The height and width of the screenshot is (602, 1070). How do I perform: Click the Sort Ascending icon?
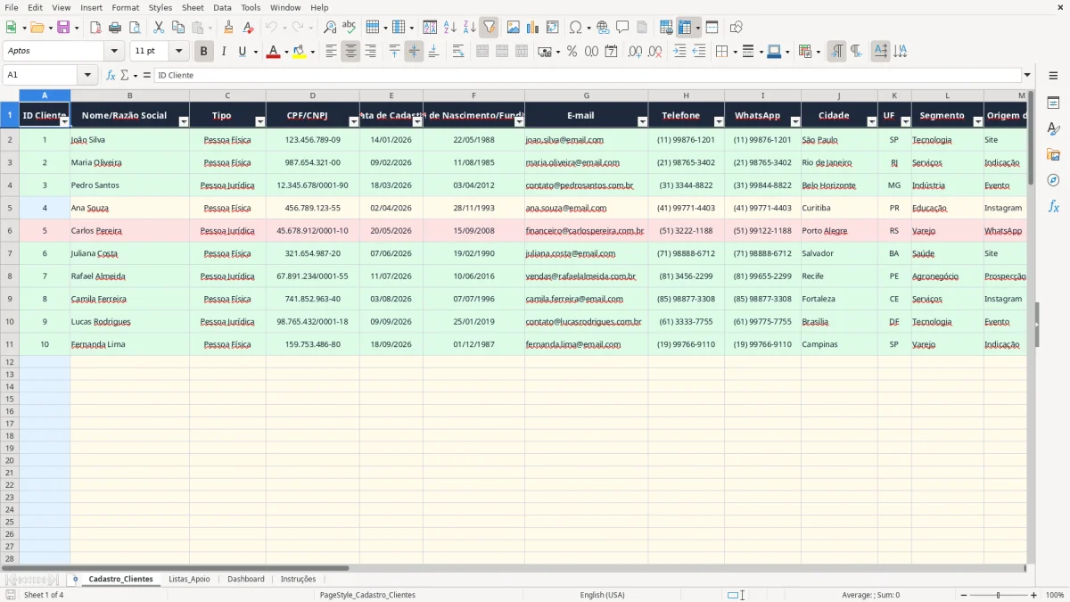pos(450,28)
